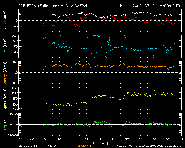Select the '08' hour label on time axis
The image size is (185, 148).
46,139
